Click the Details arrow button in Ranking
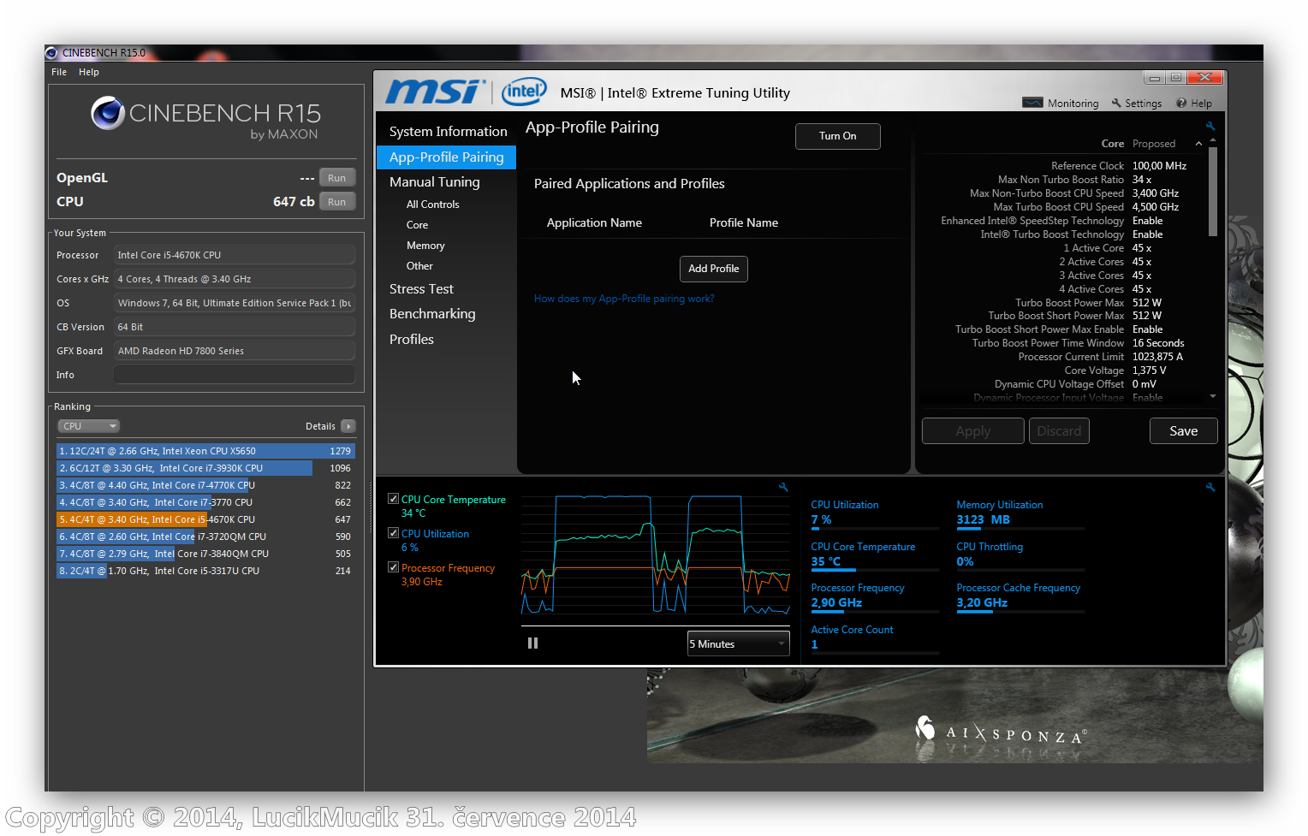Screen dimensions: 1308x836 point(348,426)
